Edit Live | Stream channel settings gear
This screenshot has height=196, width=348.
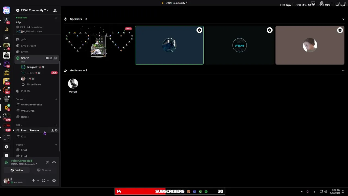click(x=56, y=130)
